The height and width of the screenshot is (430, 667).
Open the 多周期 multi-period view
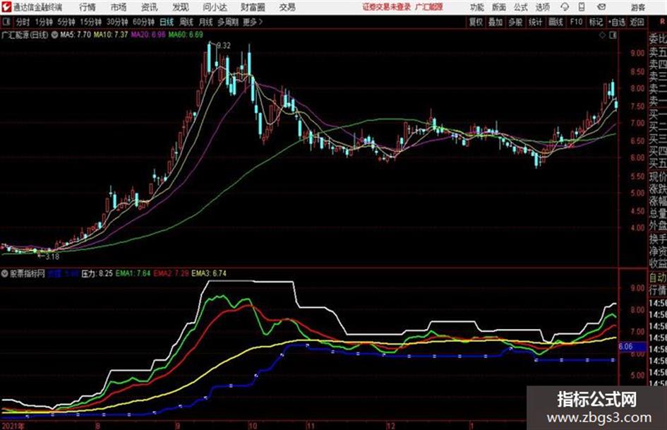click(x=228, y=22)
